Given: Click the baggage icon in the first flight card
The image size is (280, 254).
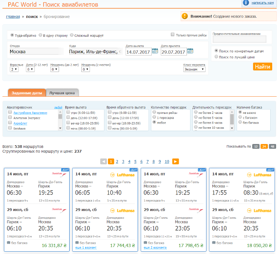Looking at the screenshot, I should point(9,243).
